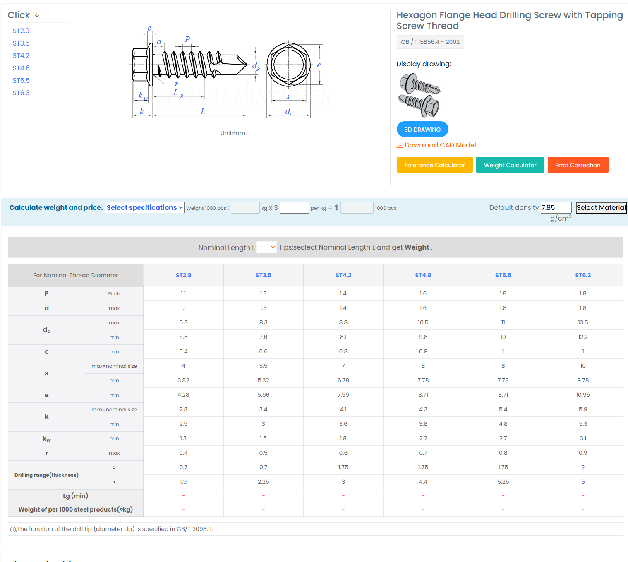This screenshot has height=562, width=628.
Task: Click the total price result field
Action: pyautogui.click(x=357, y=208)
